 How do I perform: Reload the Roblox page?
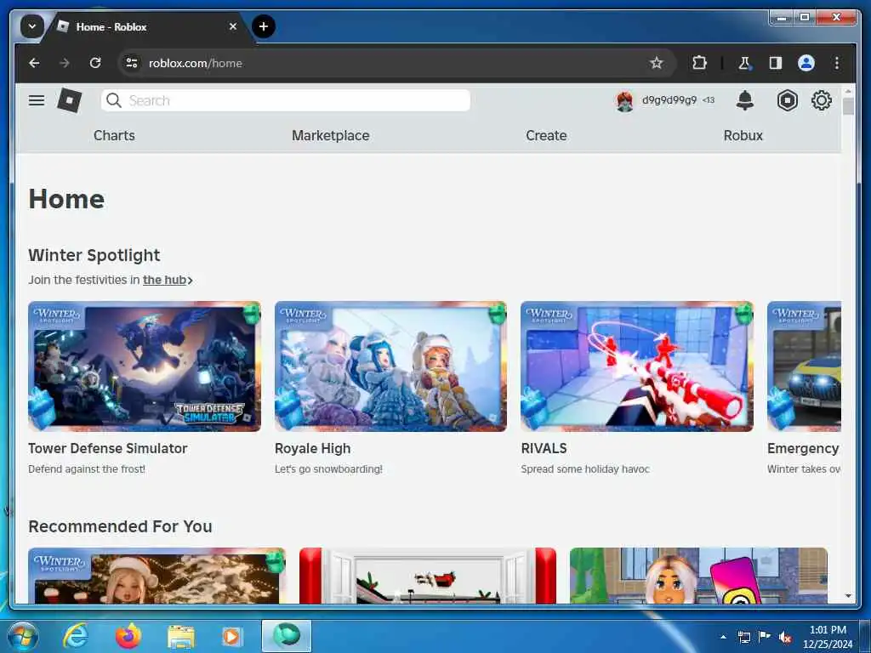95,63
